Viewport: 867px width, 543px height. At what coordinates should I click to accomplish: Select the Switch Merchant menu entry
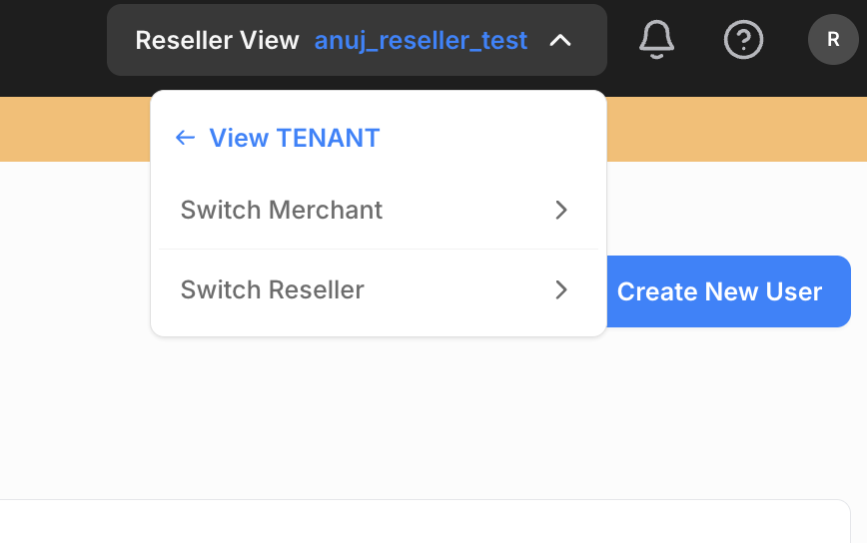tap(282, 210)
